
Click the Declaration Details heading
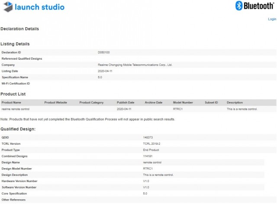pos(19,29)
